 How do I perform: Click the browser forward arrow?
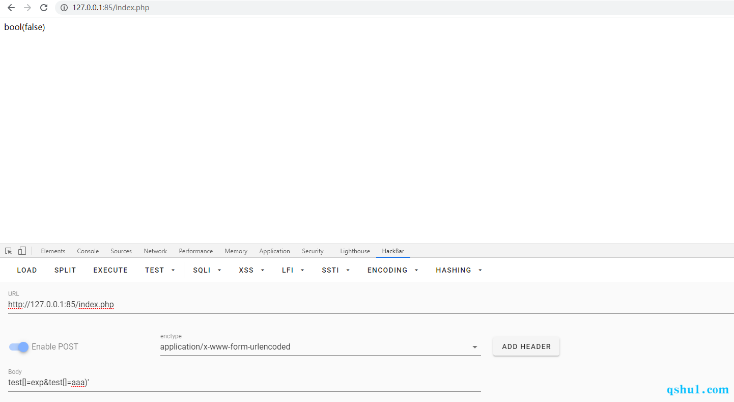(x=27, y=8)
